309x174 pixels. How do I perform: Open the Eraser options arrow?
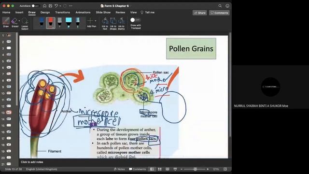[19, 21]
